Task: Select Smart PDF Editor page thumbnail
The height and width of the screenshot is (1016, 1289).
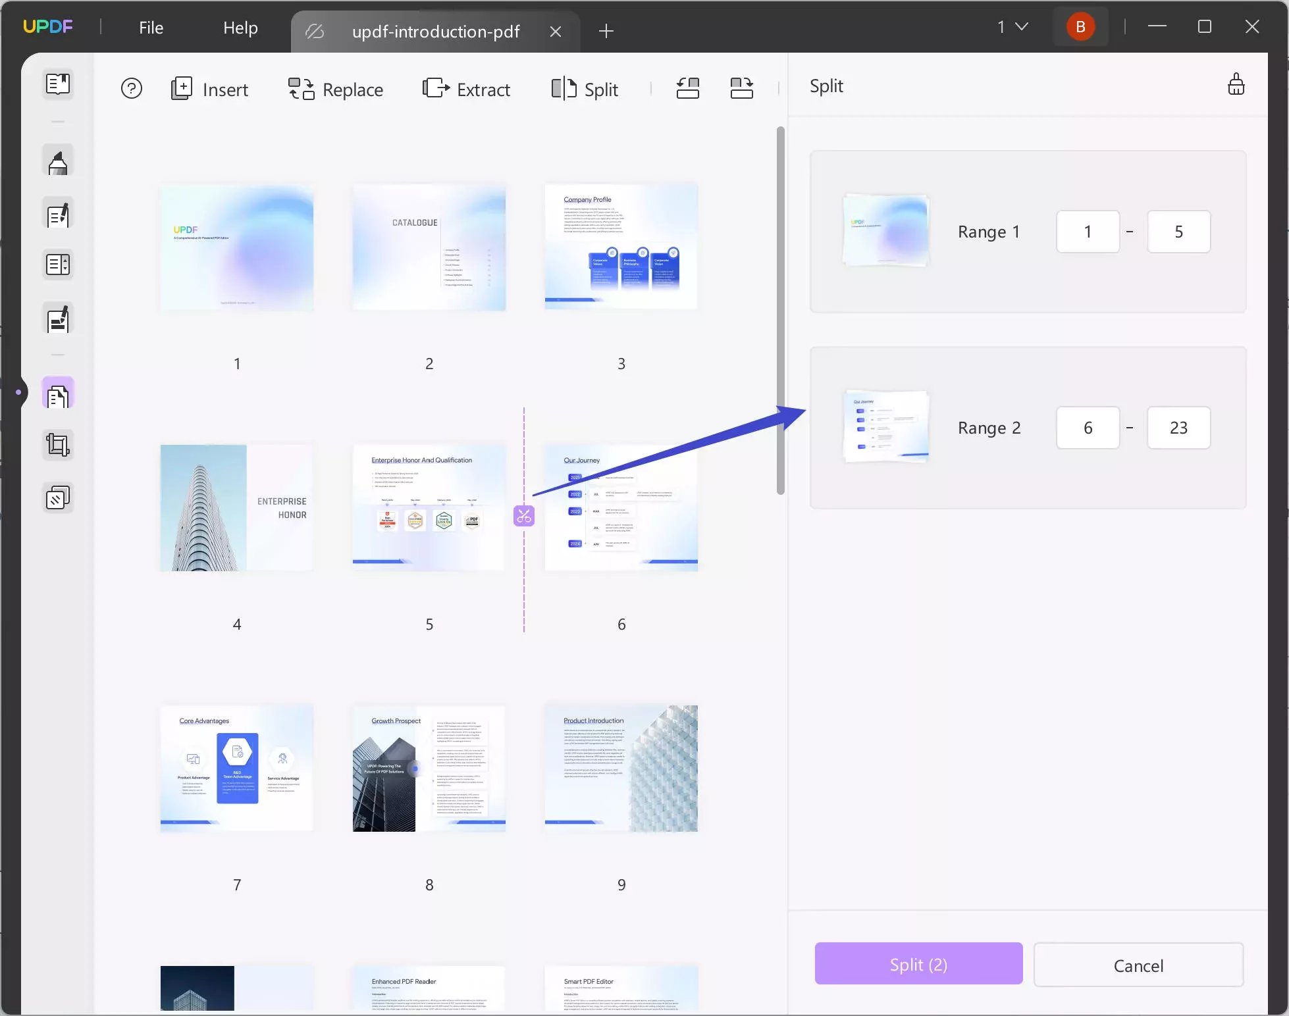Action: click(x=621, y=988)
